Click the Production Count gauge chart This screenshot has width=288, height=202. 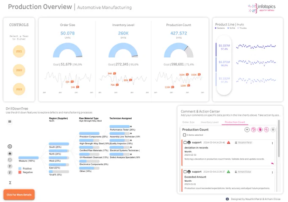click(179, 50)
